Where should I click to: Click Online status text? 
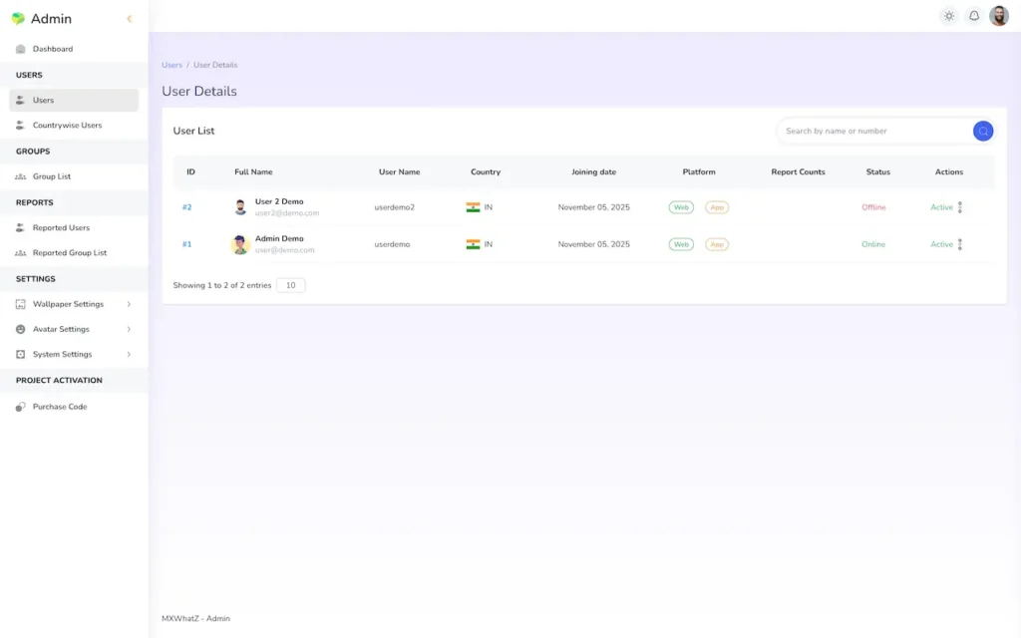pyautogui.click(x=873, y=245)
